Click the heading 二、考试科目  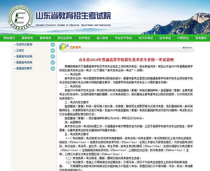click(x=73, y=86)
